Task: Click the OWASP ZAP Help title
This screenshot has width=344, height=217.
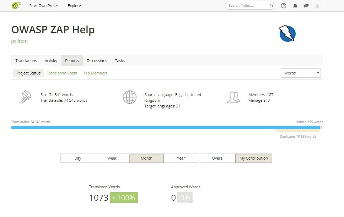Action: click(53, 30)
